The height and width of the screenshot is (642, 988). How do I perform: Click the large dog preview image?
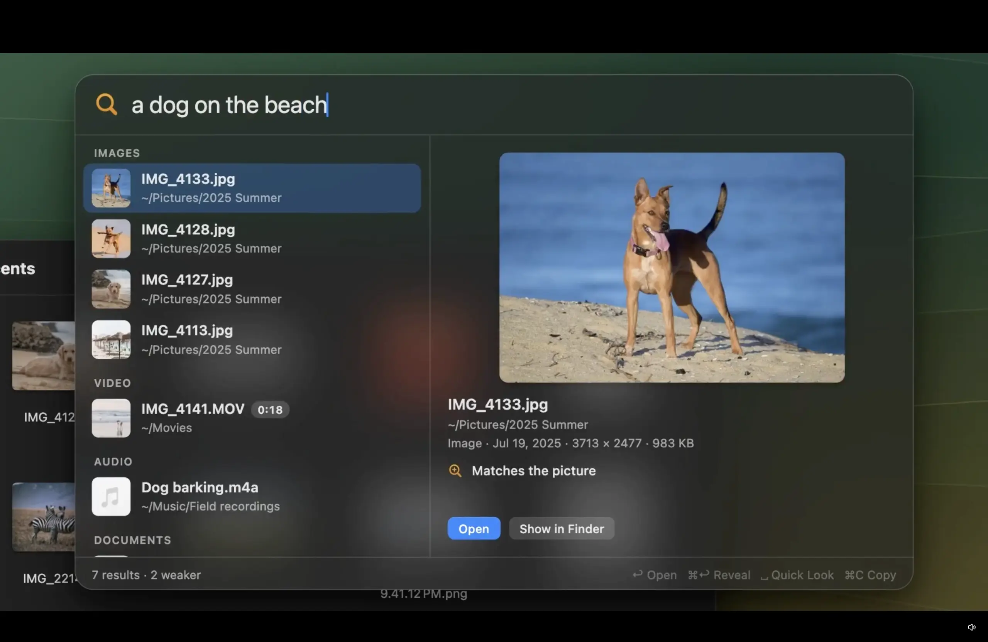(x=672, y=268)
